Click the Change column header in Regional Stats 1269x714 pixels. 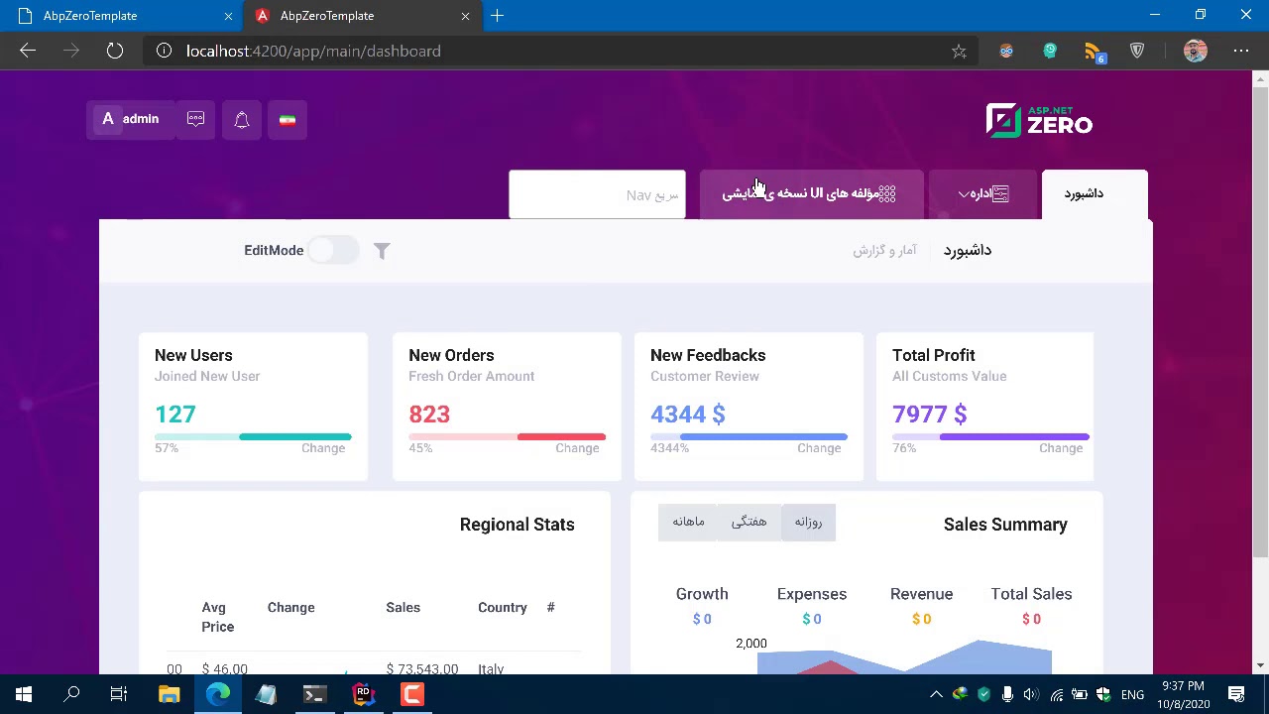(291, 608)
